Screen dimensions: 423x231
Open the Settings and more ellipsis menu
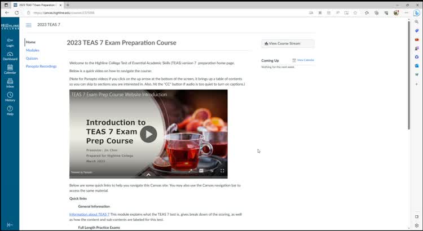pos(406,12)
